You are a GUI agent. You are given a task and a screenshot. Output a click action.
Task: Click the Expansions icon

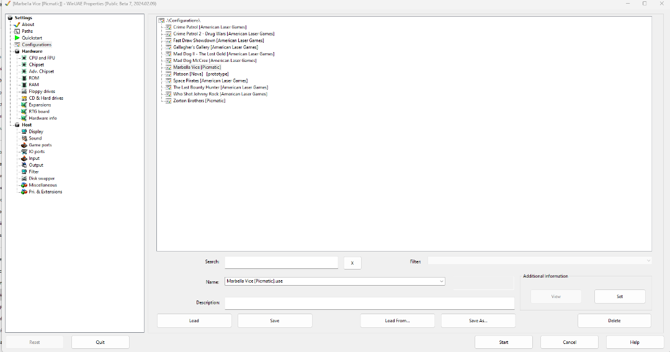tap(24, 105)
